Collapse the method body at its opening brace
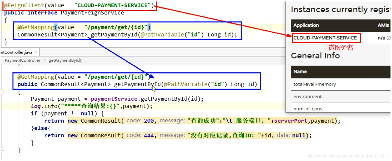 pyautogui.click(x=2, y=93)
